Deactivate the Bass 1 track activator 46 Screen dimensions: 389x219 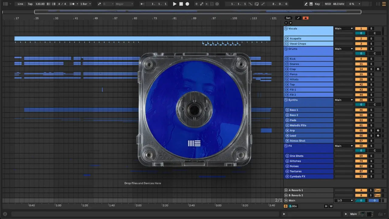(x=361, y=110)
